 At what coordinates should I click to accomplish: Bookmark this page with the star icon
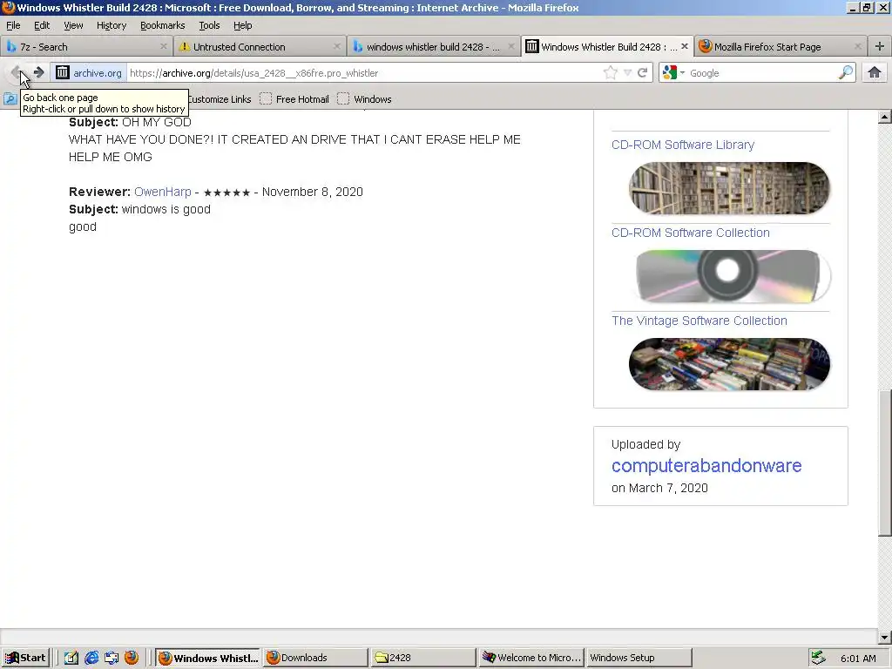[x=610, y=73]
